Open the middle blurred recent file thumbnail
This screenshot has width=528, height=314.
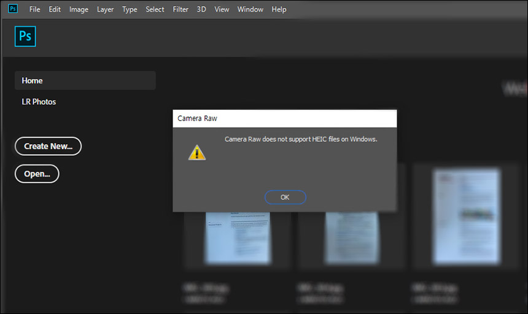[352, 238]
